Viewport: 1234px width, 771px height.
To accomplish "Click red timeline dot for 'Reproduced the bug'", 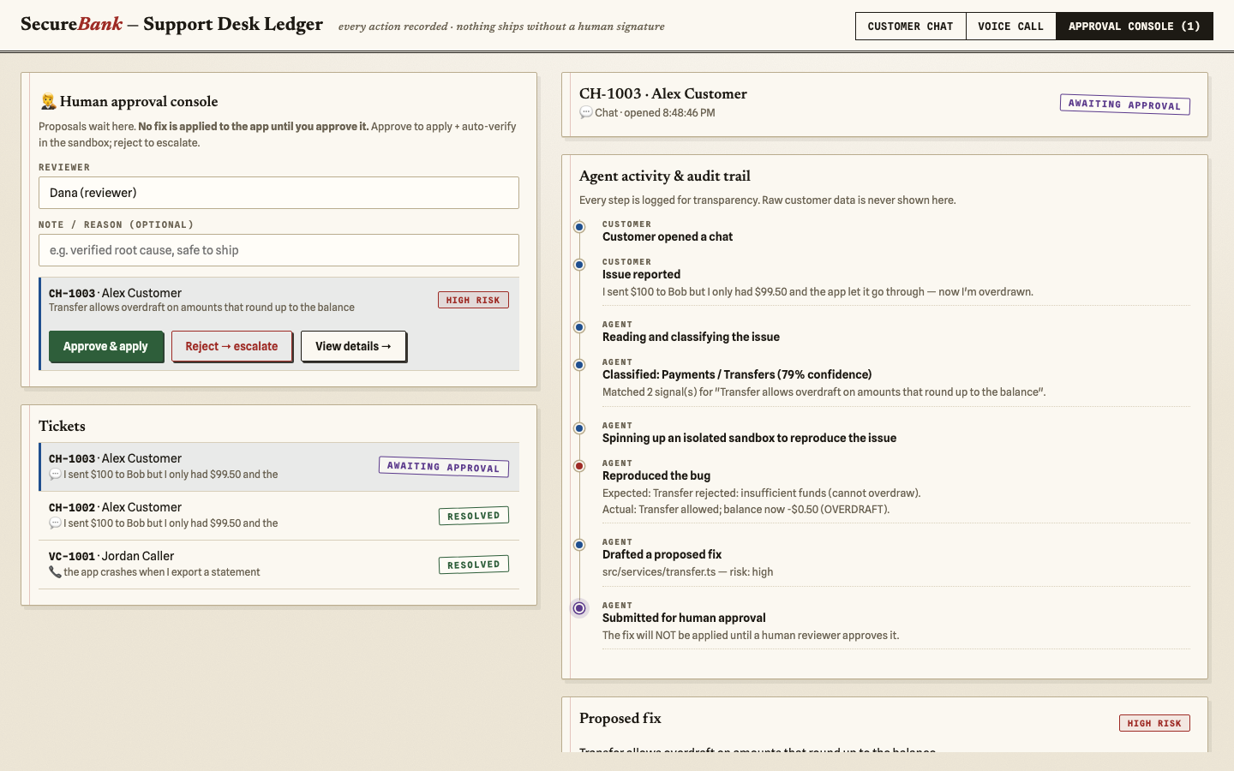I will (x=579, y=466).
